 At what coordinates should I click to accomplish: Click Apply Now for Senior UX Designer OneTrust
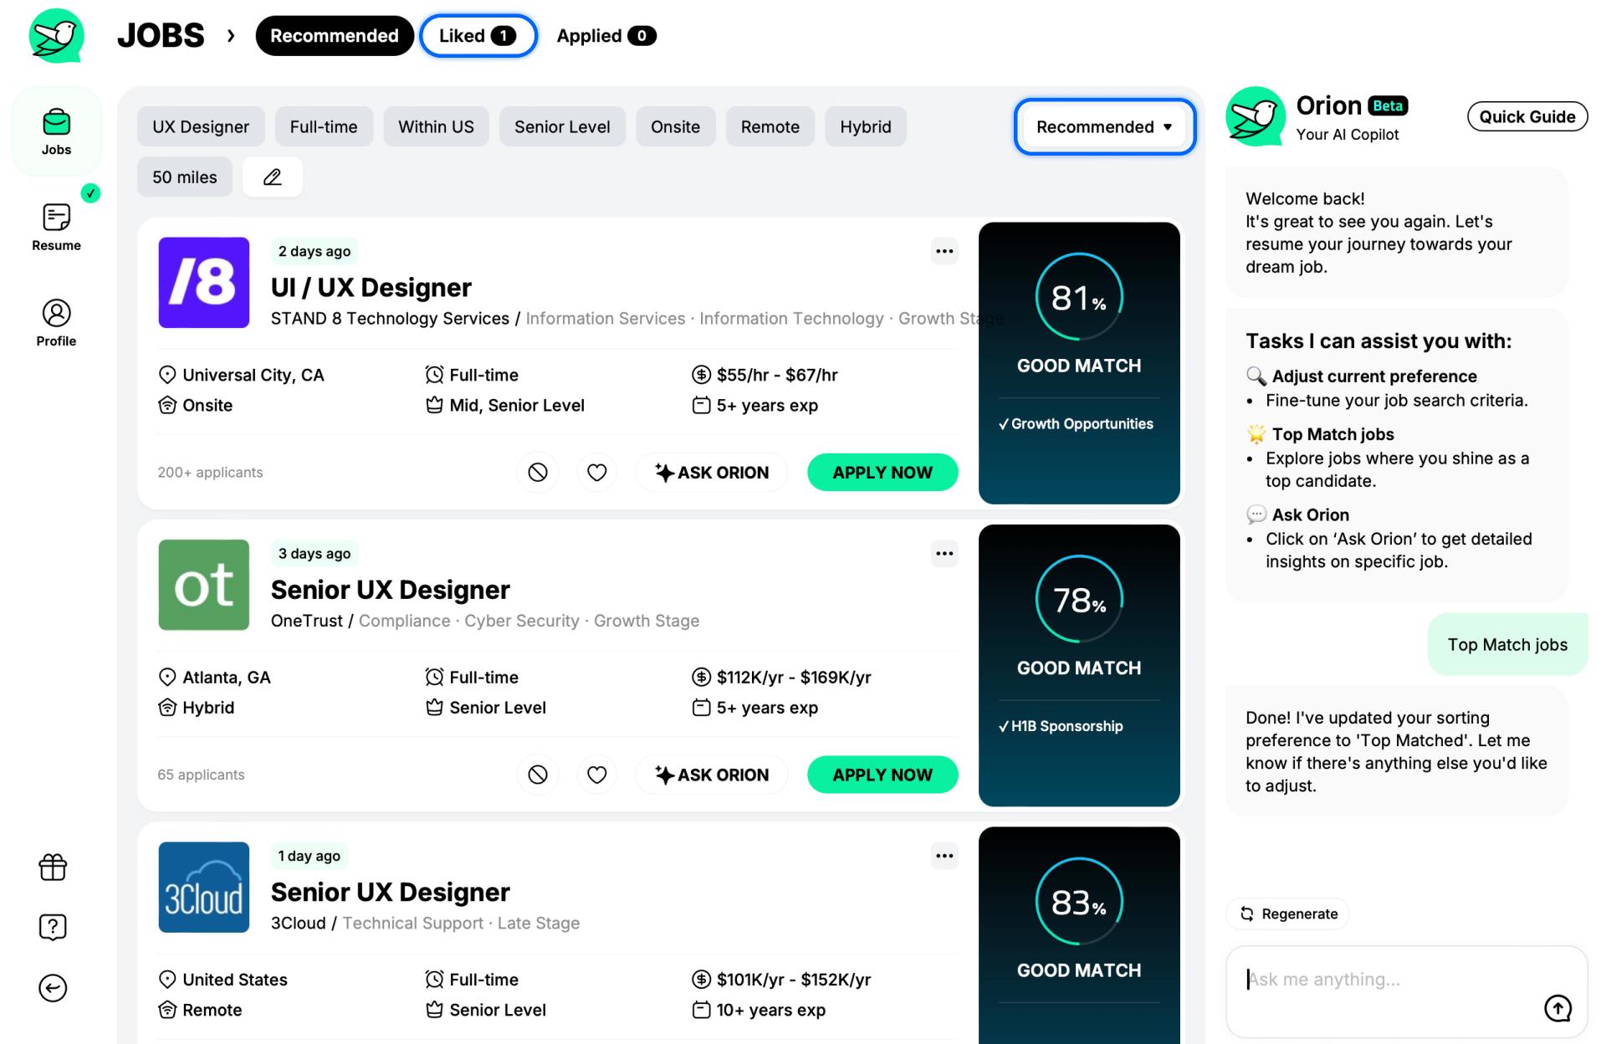[882, 774]
